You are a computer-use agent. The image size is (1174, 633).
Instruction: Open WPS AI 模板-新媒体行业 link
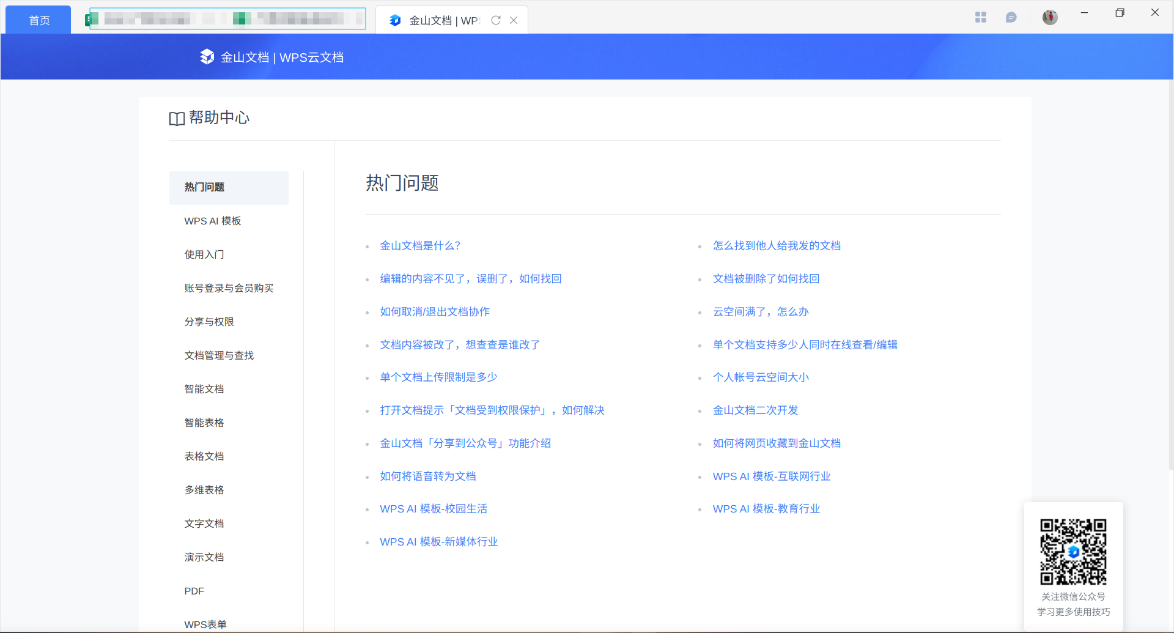[439, 542]
